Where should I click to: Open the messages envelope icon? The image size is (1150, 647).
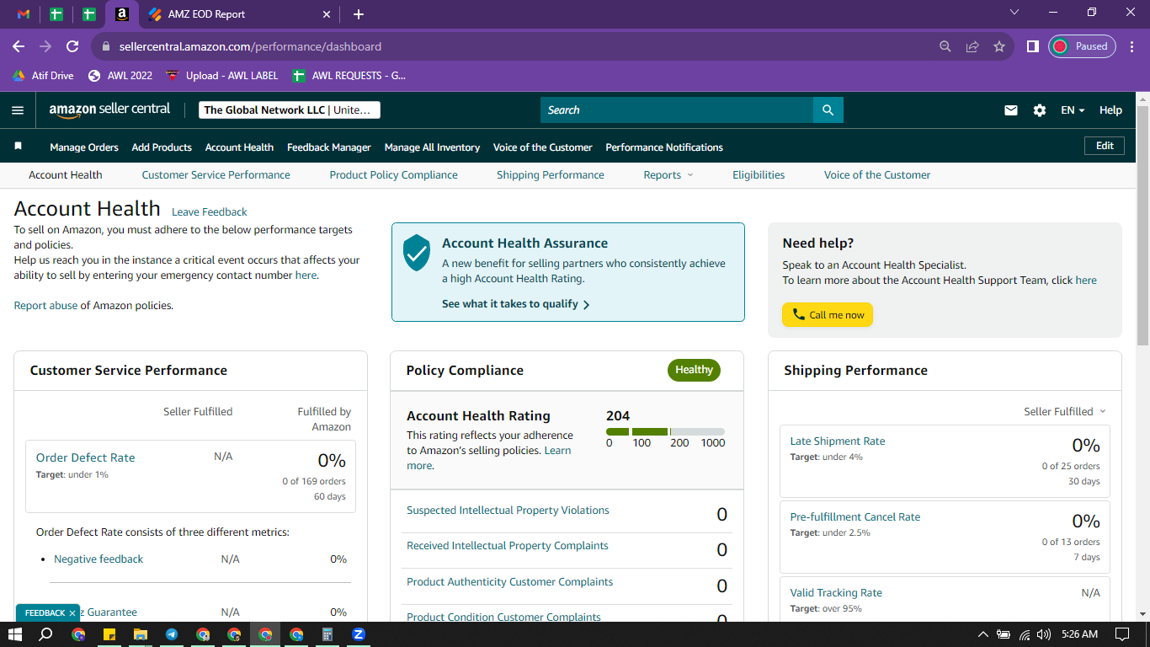(1011, 110)
